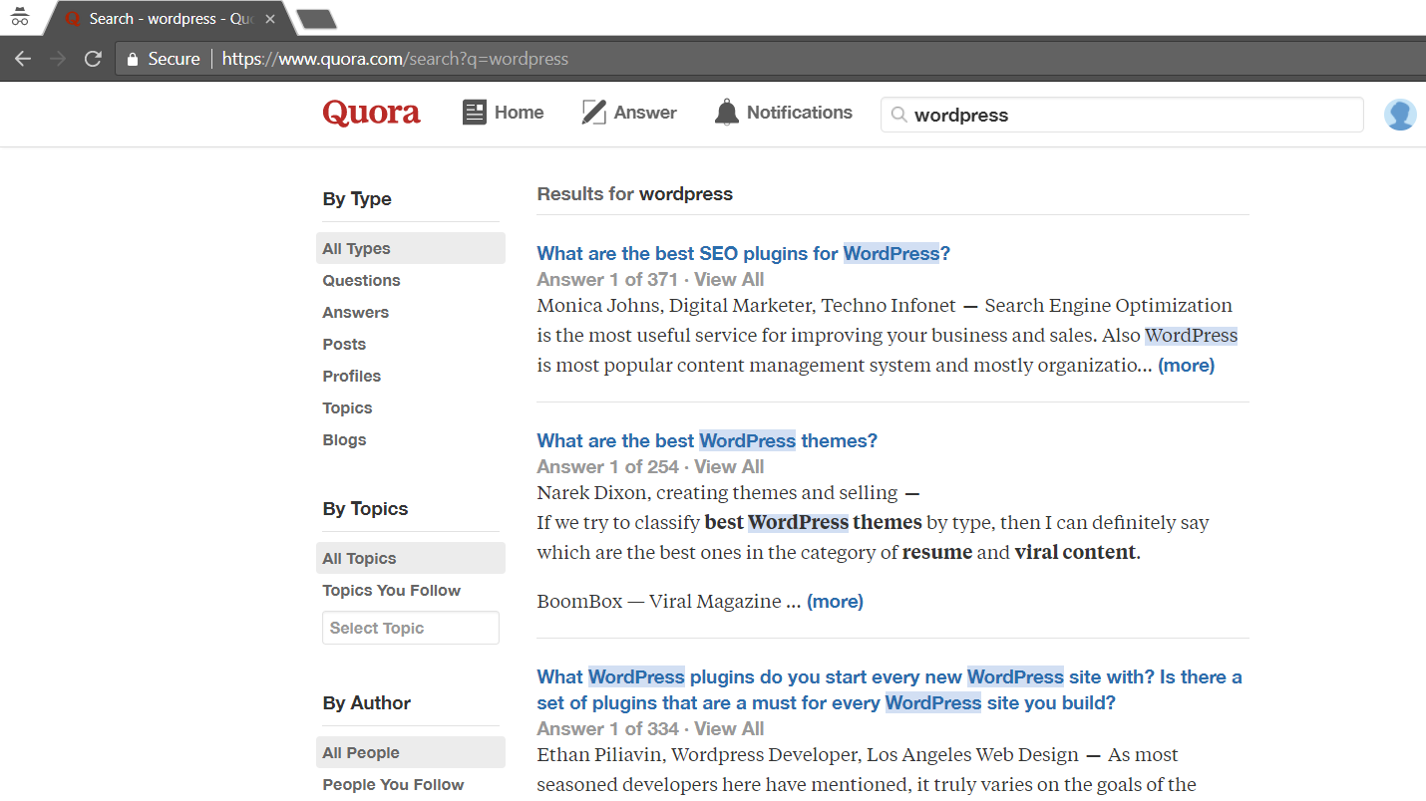Expand (more) on Narek Dixon answer

point(835,601)
